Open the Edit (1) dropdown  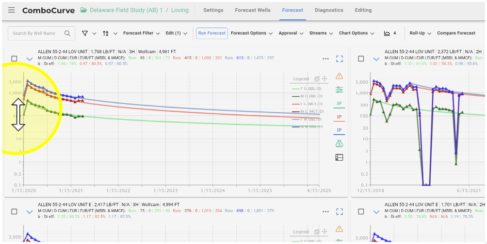(177, 33)
